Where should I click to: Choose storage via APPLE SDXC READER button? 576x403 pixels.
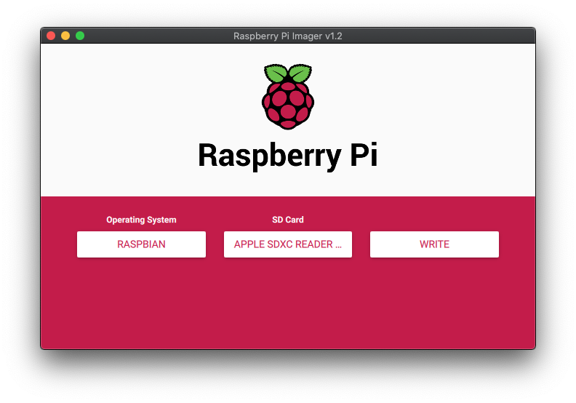(287, 244)
